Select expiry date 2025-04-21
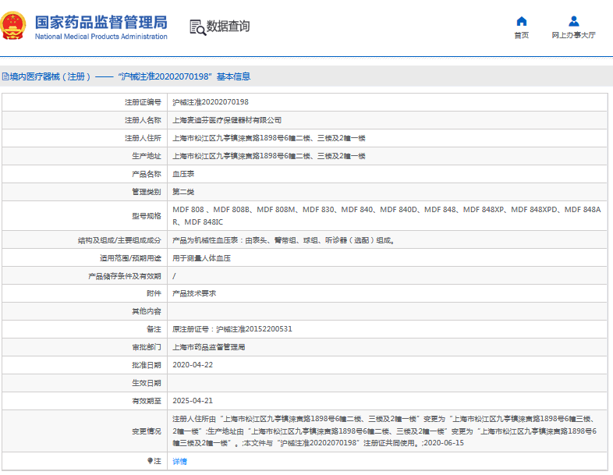The width and height of the screenshot is (613, 475). (x=193, y=401)
